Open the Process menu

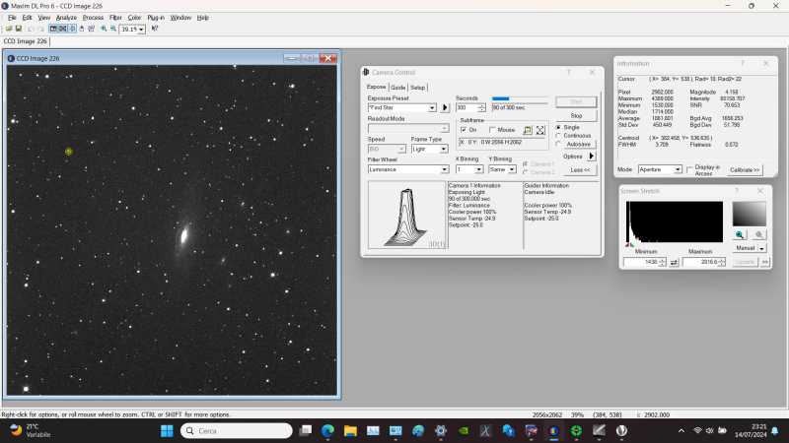point(93,18)
